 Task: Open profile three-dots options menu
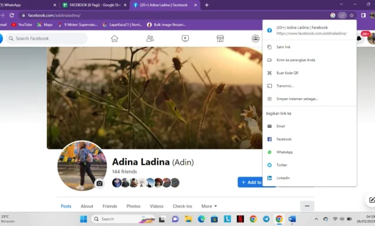pyautogui.click(x=307, y=206)
